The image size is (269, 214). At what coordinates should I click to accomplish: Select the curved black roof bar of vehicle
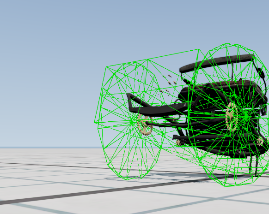(217, 63)
